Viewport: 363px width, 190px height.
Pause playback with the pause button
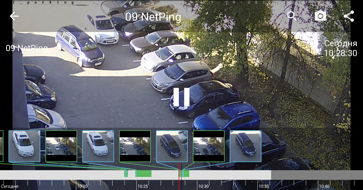pos(181,97)
